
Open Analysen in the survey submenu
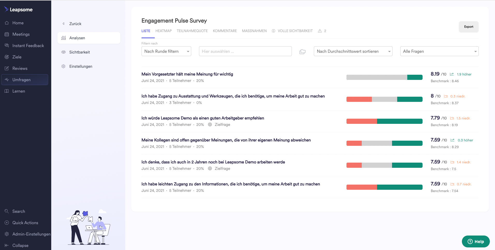click(89, 38)
